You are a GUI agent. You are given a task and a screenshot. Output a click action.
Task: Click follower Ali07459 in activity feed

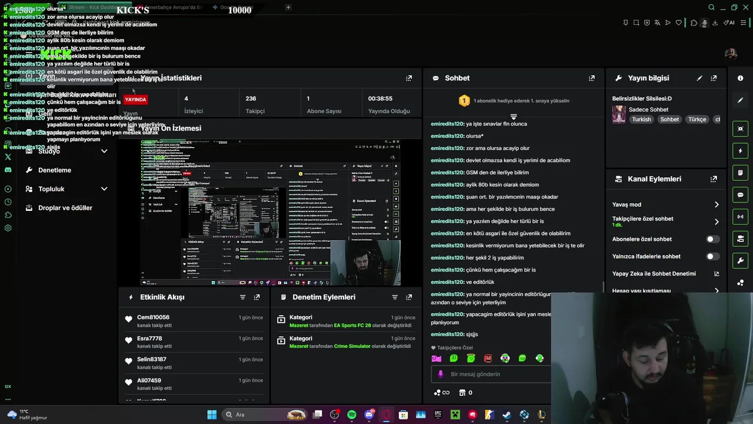(149, 380)
